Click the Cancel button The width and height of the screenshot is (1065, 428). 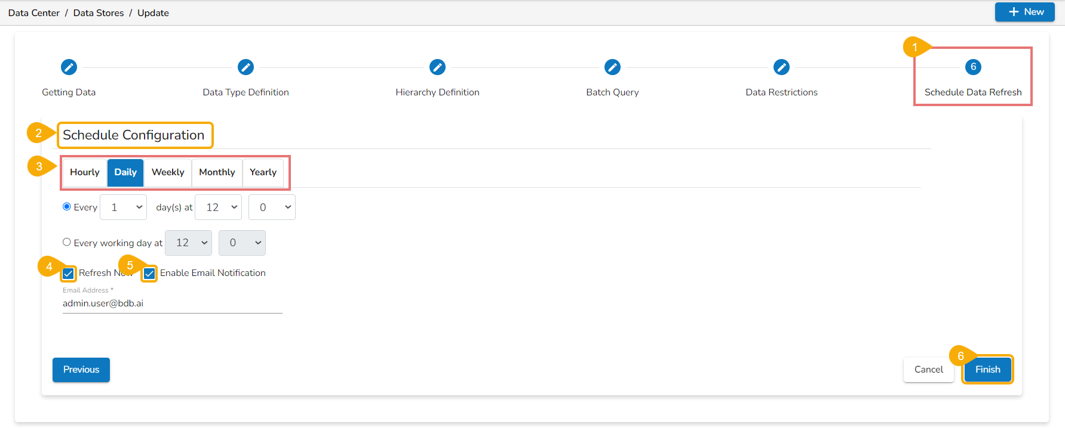pos(929,370)
